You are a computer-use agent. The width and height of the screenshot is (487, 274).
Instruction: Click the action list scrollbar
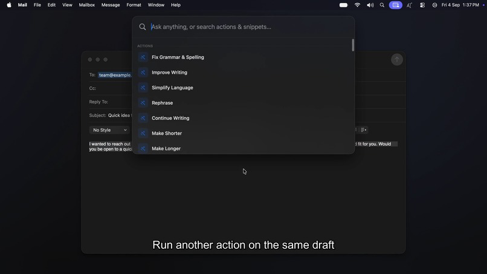[353, 45]
